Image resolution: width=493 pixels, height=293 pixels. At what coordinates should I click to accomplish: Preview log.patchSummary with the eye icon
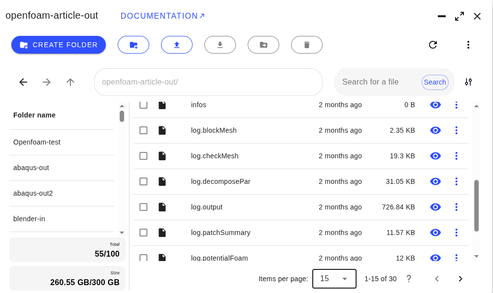point(435,233)
